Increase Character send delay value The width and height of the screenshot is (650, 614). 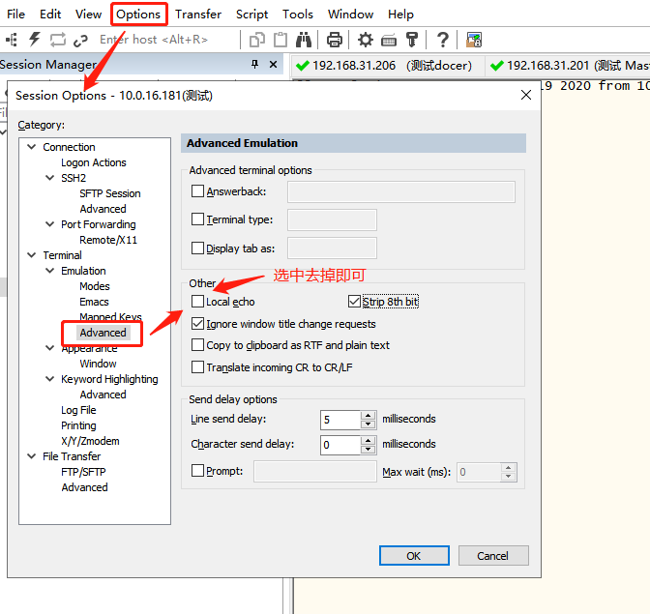coord(369,440)
